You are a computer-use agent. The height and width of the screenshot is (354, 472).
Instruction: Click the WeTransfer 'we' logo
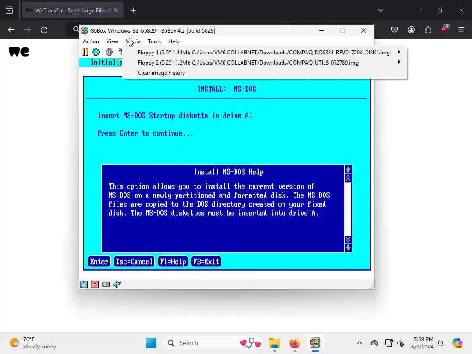(19, 52)
